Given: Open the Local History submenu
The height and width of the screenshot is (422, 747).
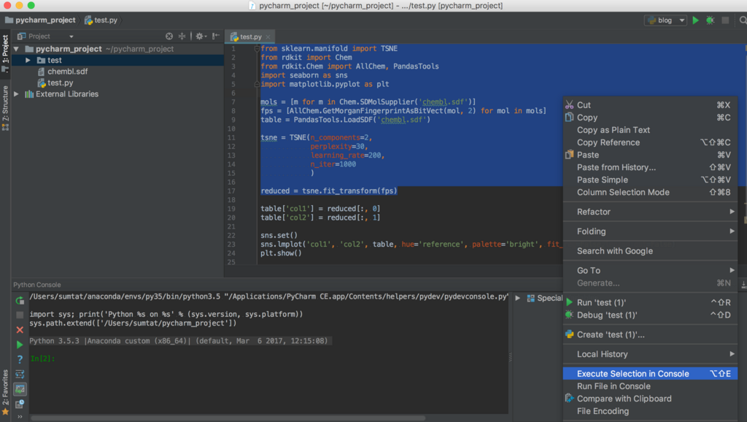Looking at the screenshot, I should click(x=650, y=354).
